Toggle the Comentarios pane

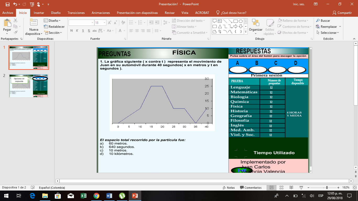[251, 188]
